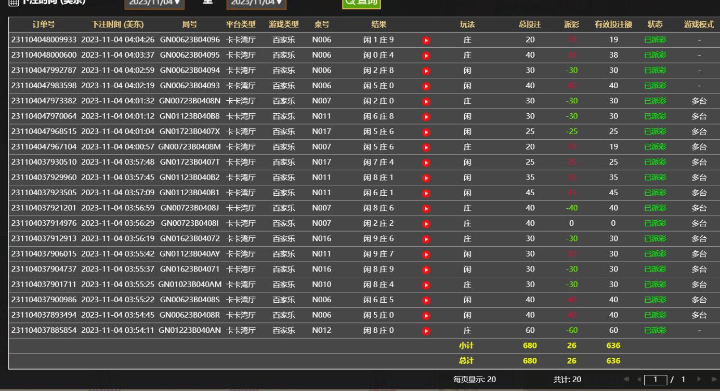This screenshot has width=720, height=391.
Task: Play the result video for round GN00723B0408I
Action: (x=426, y=224)
